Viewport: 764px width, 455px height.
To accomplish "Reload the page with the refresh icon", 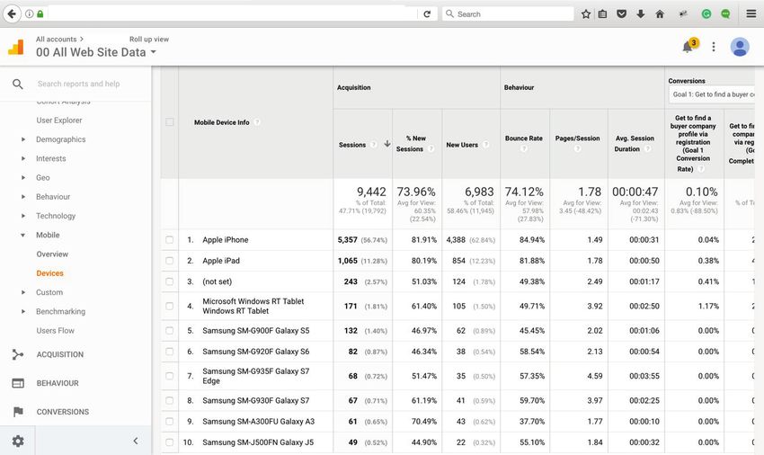I will click(427, 14).
